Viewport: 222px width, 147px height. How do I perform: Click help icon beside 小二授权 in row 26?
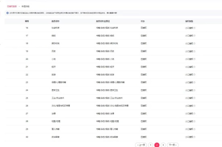click(x=195, y=106)
